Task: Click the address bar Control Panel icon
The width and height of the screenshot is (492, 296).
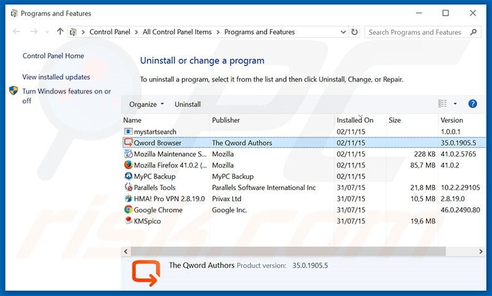Action: pyautogui.click(x=73, y=32)
